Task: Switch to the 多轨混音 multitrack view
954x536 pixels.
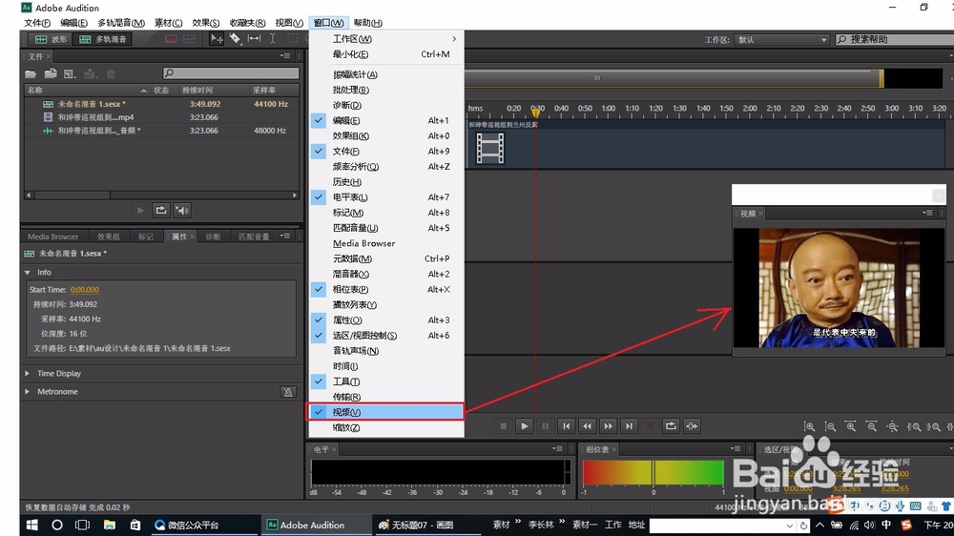Action: [102, 39]
